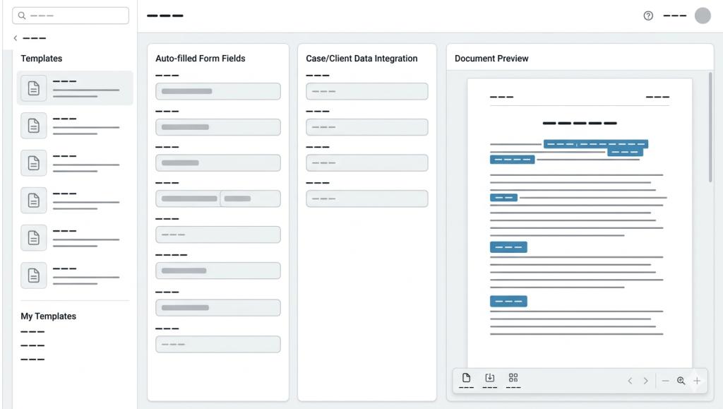Open the last item under My Templates

pyautogui.click(x=32, y=360)
